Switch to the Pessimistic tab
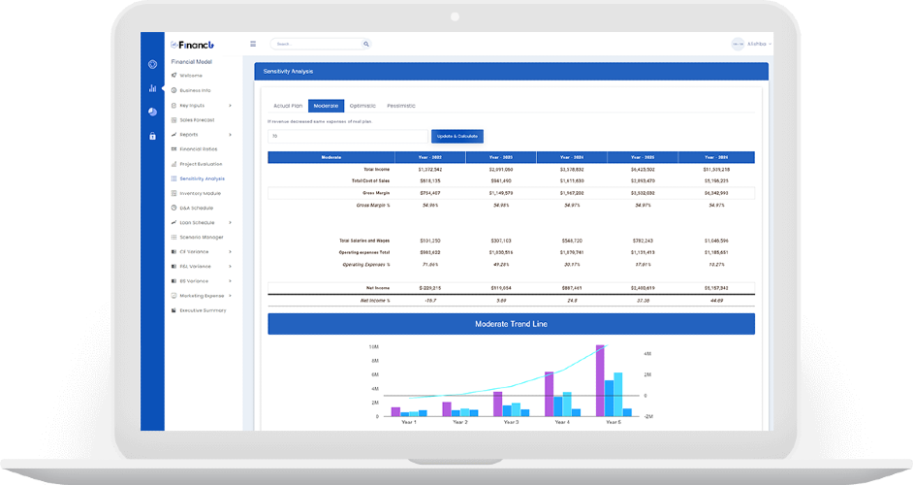The width and height of the screenshot is (913, 485). pyautogui.click(x=401, y=106)
